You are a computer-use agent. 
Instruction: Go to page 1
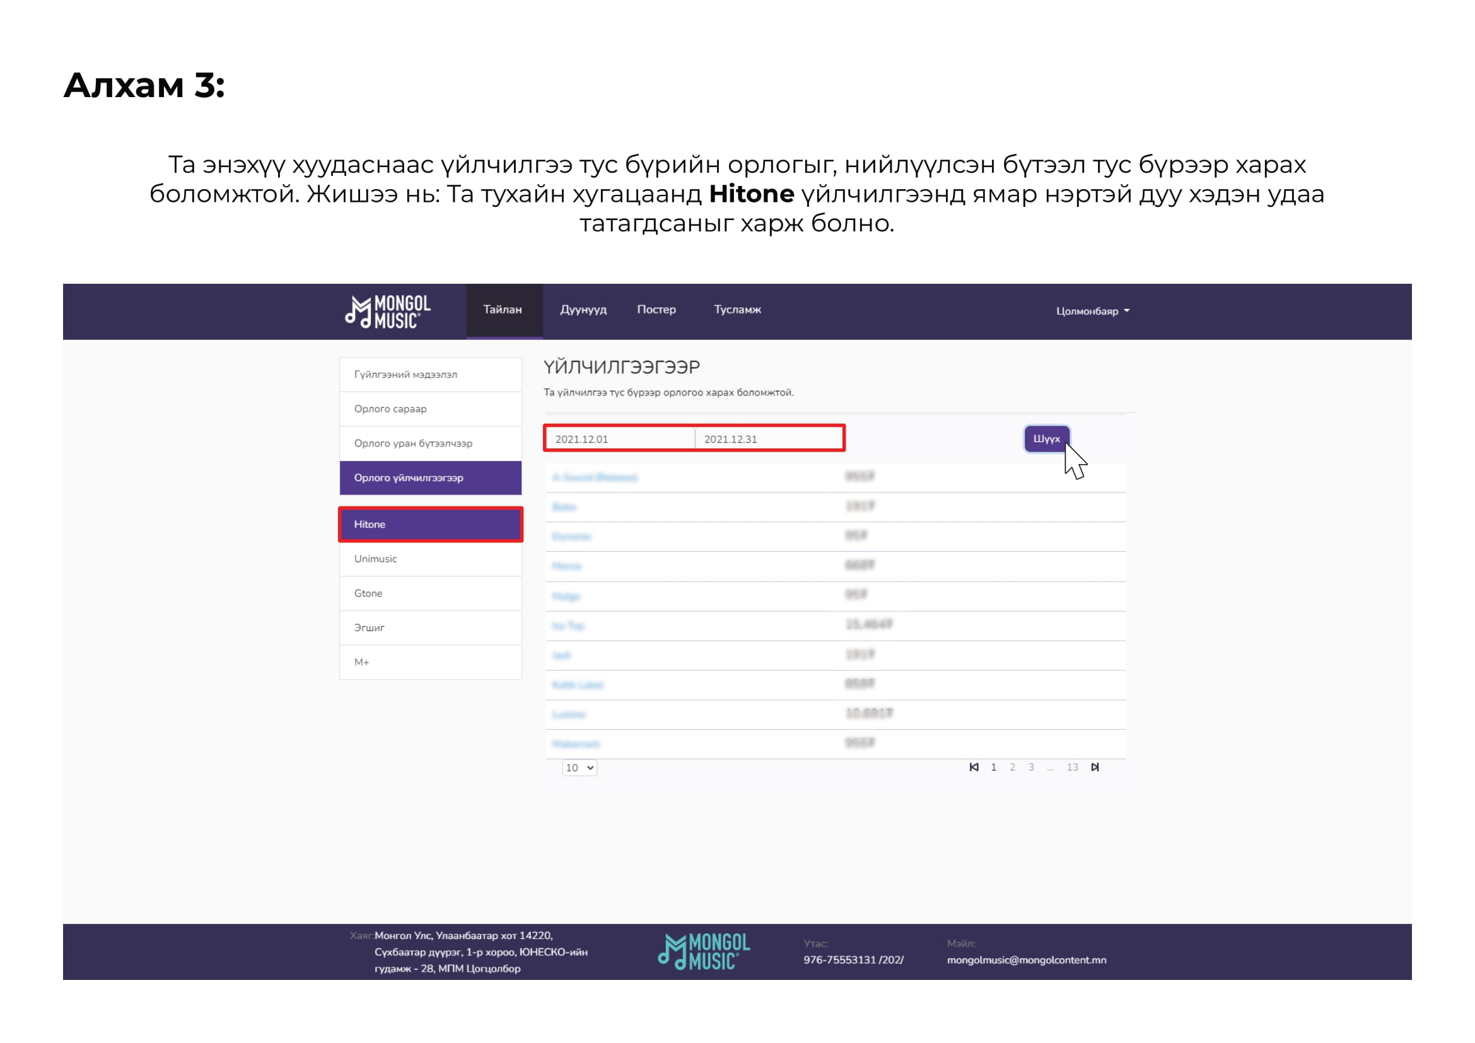[993, 767]
